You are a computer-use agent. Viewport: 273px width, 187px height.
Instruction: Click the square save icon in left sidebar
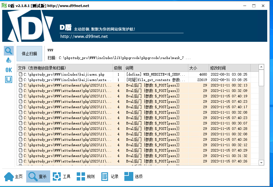click(9, 79)
